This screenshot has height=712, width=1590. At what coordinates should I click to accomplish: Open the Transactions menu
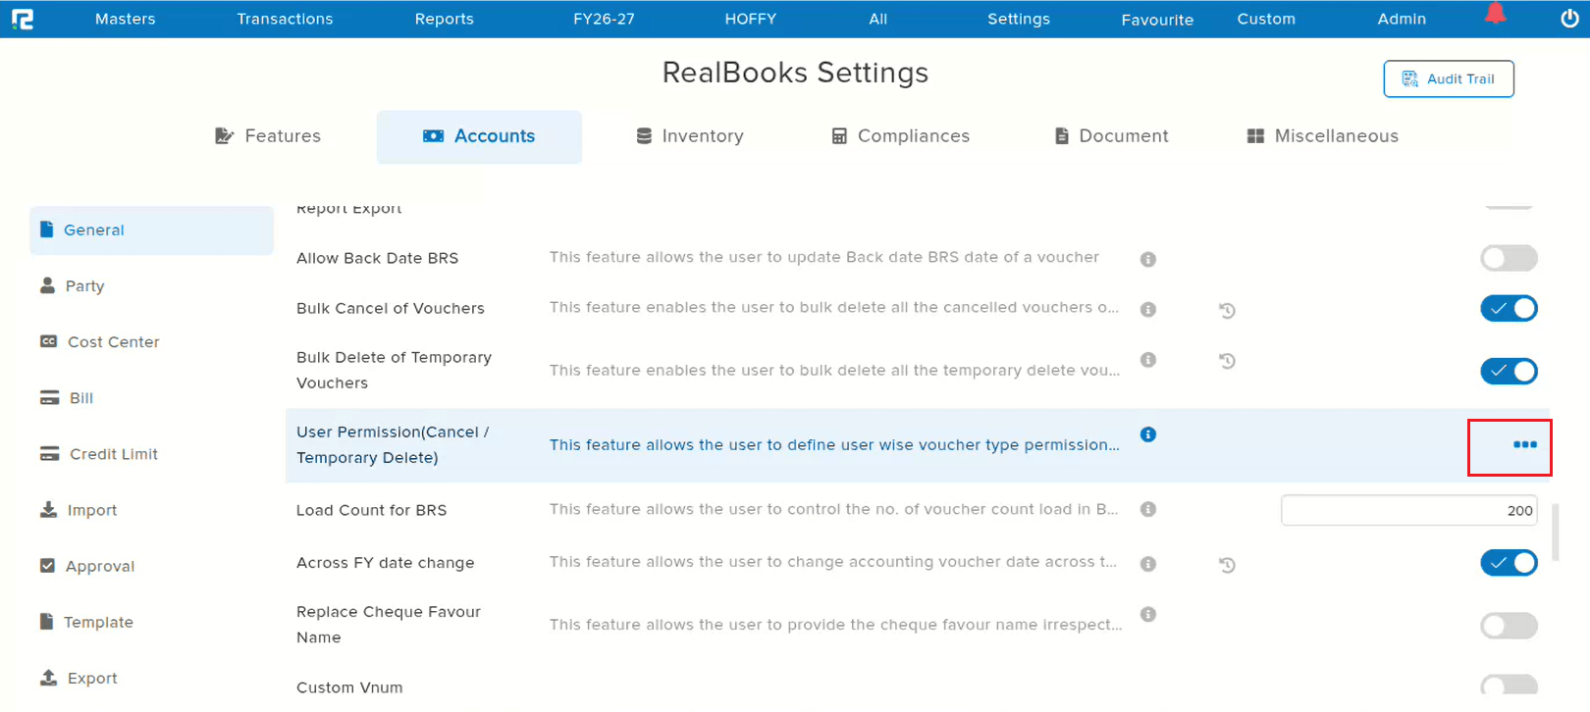click(x=285, y=19)
